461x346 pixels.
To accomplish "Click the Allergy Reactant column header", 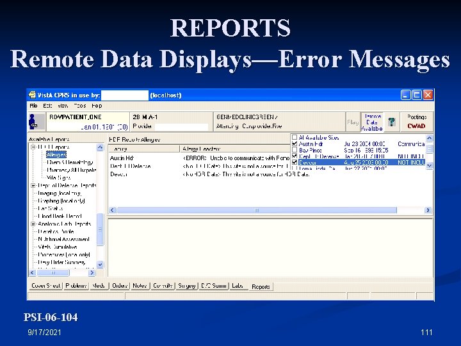I will 235,149.
